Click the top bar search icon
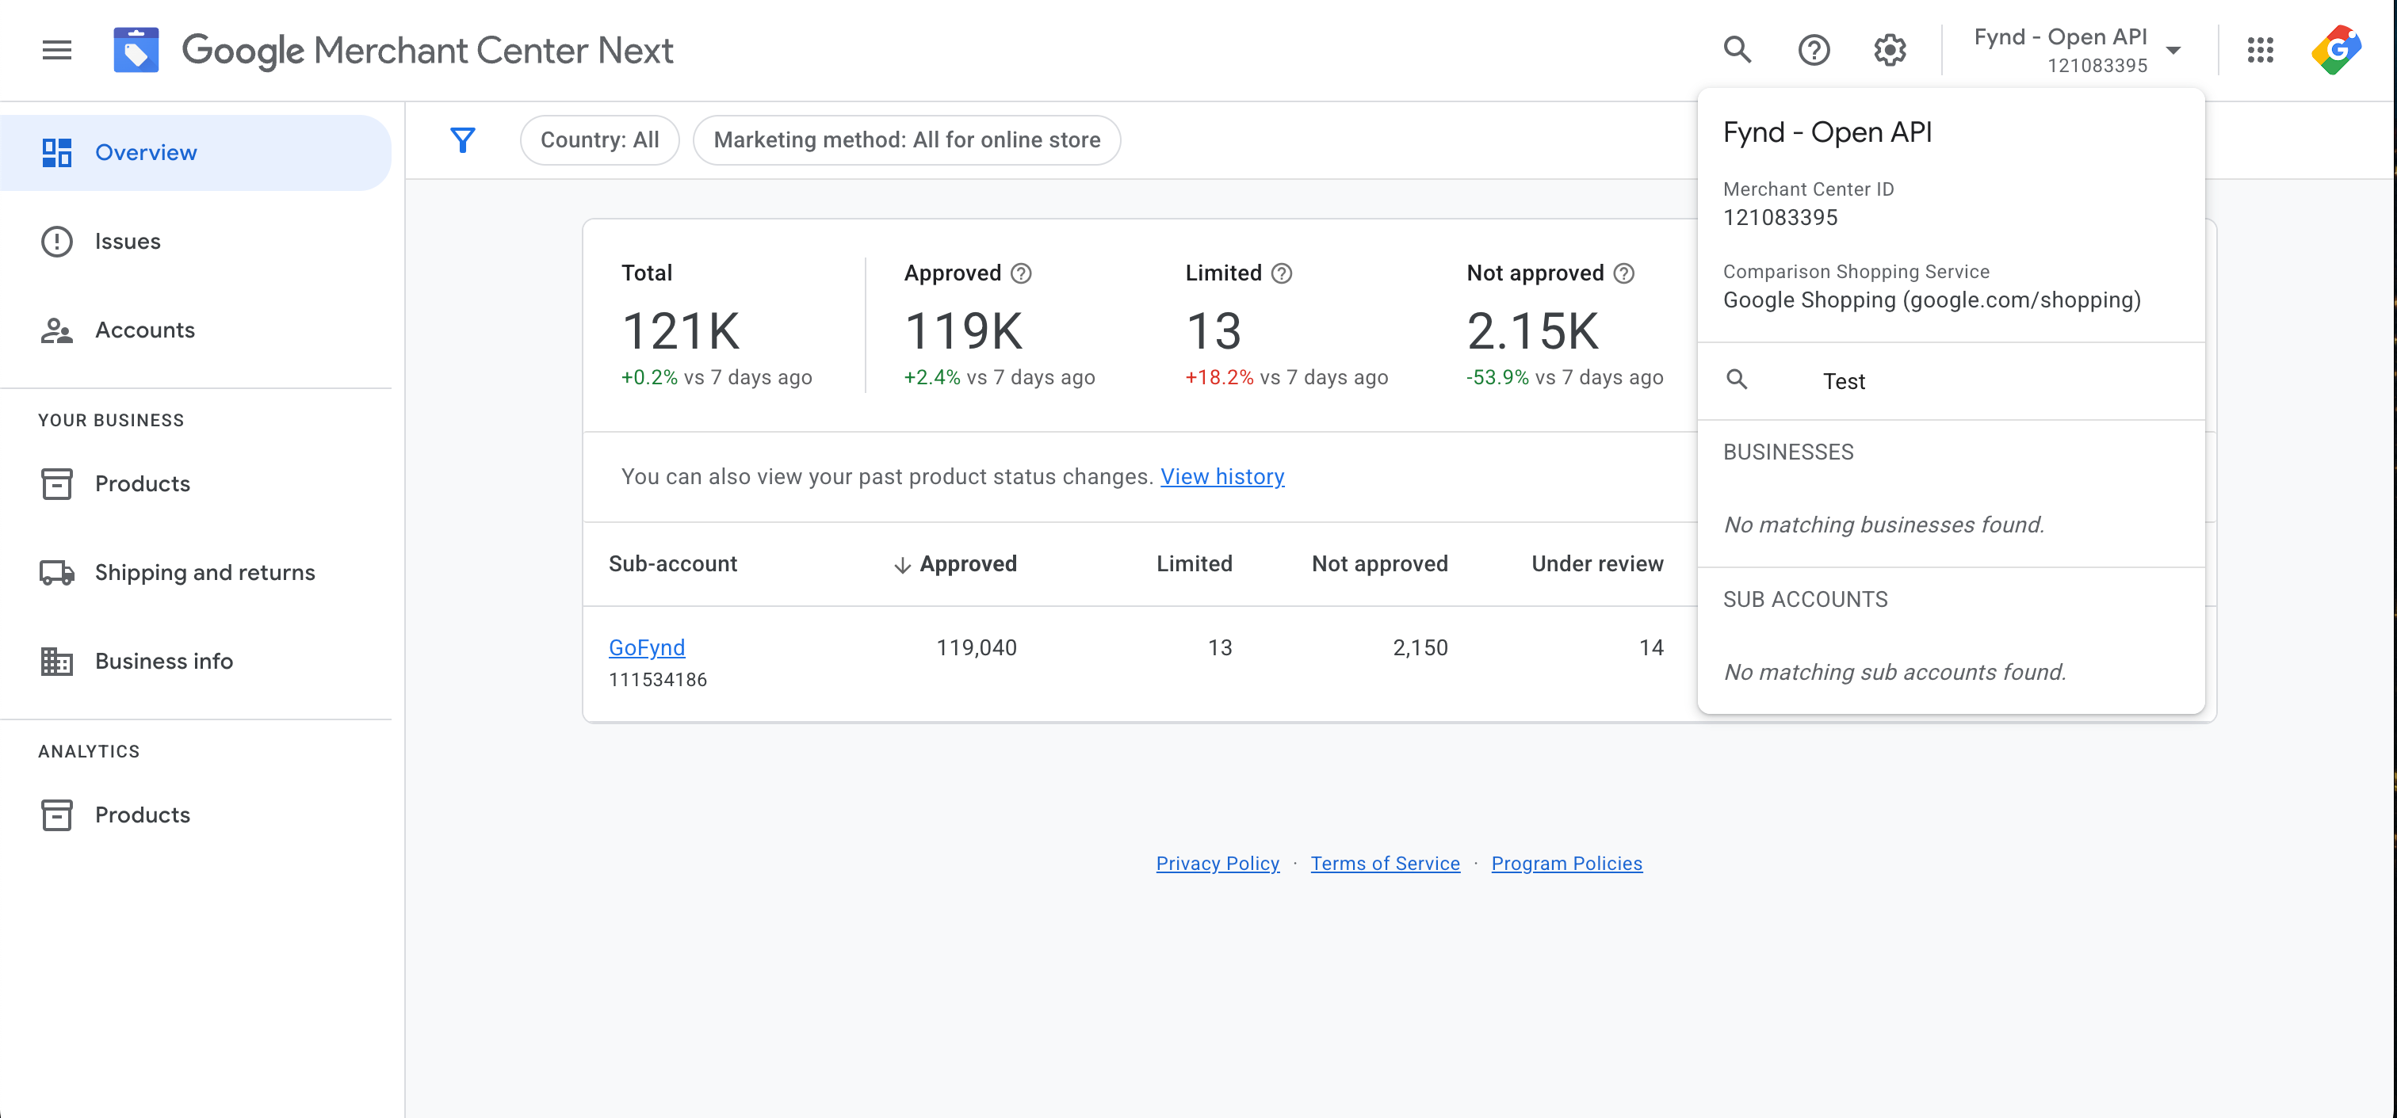Image resolution: width=2397 pixels, height=1118 pixels. click(1737, 50)
